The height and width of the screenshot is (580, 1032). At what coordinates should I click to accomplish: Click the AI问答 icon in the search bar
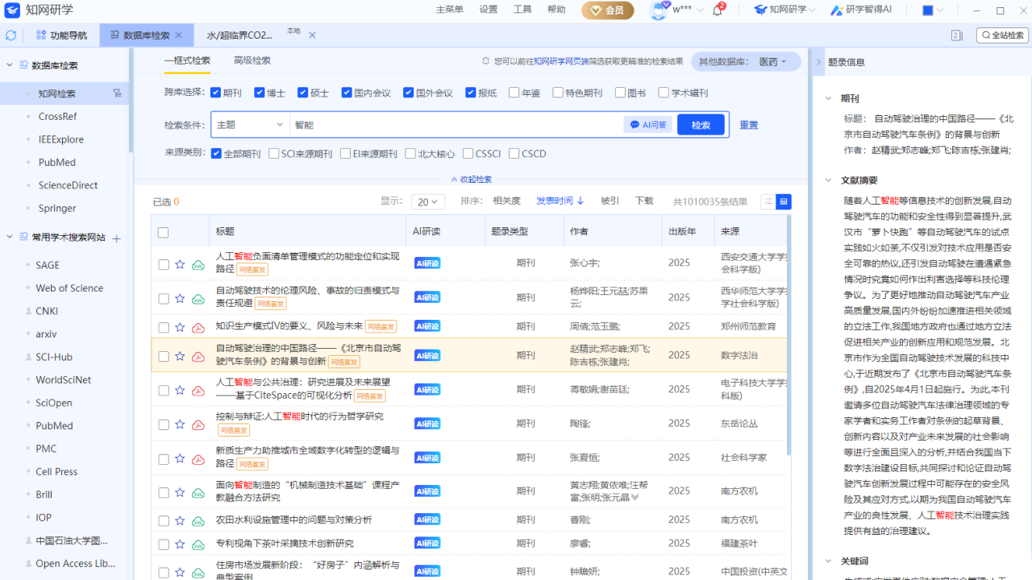coord(647,124)
